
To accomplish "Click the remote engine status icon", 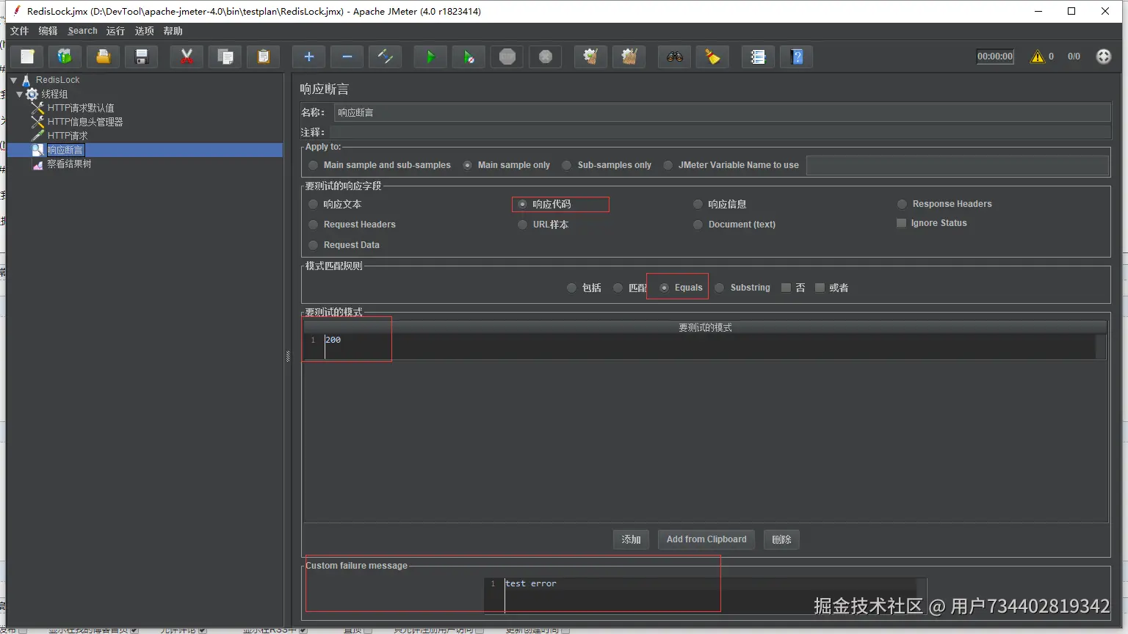I will click(1103, 57).
